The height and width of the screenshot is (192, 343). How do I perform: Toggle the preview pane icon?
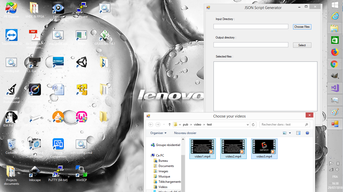pos(298,133)
